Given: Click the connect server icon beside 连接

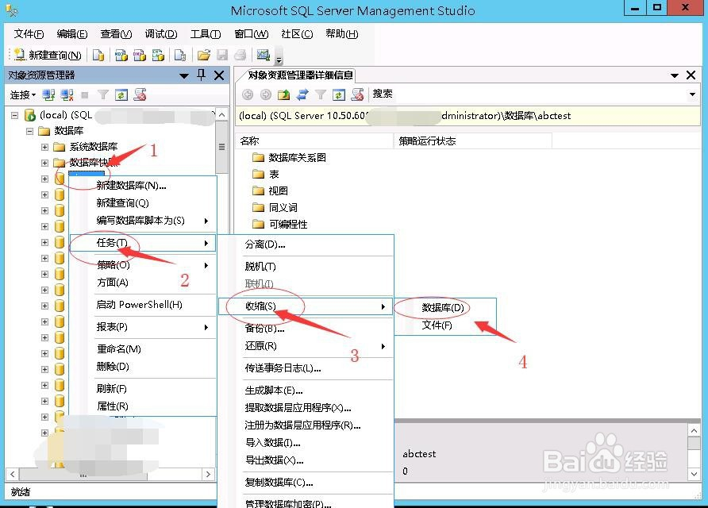Looking at the screenshot, I should click(x=48, y=94).
